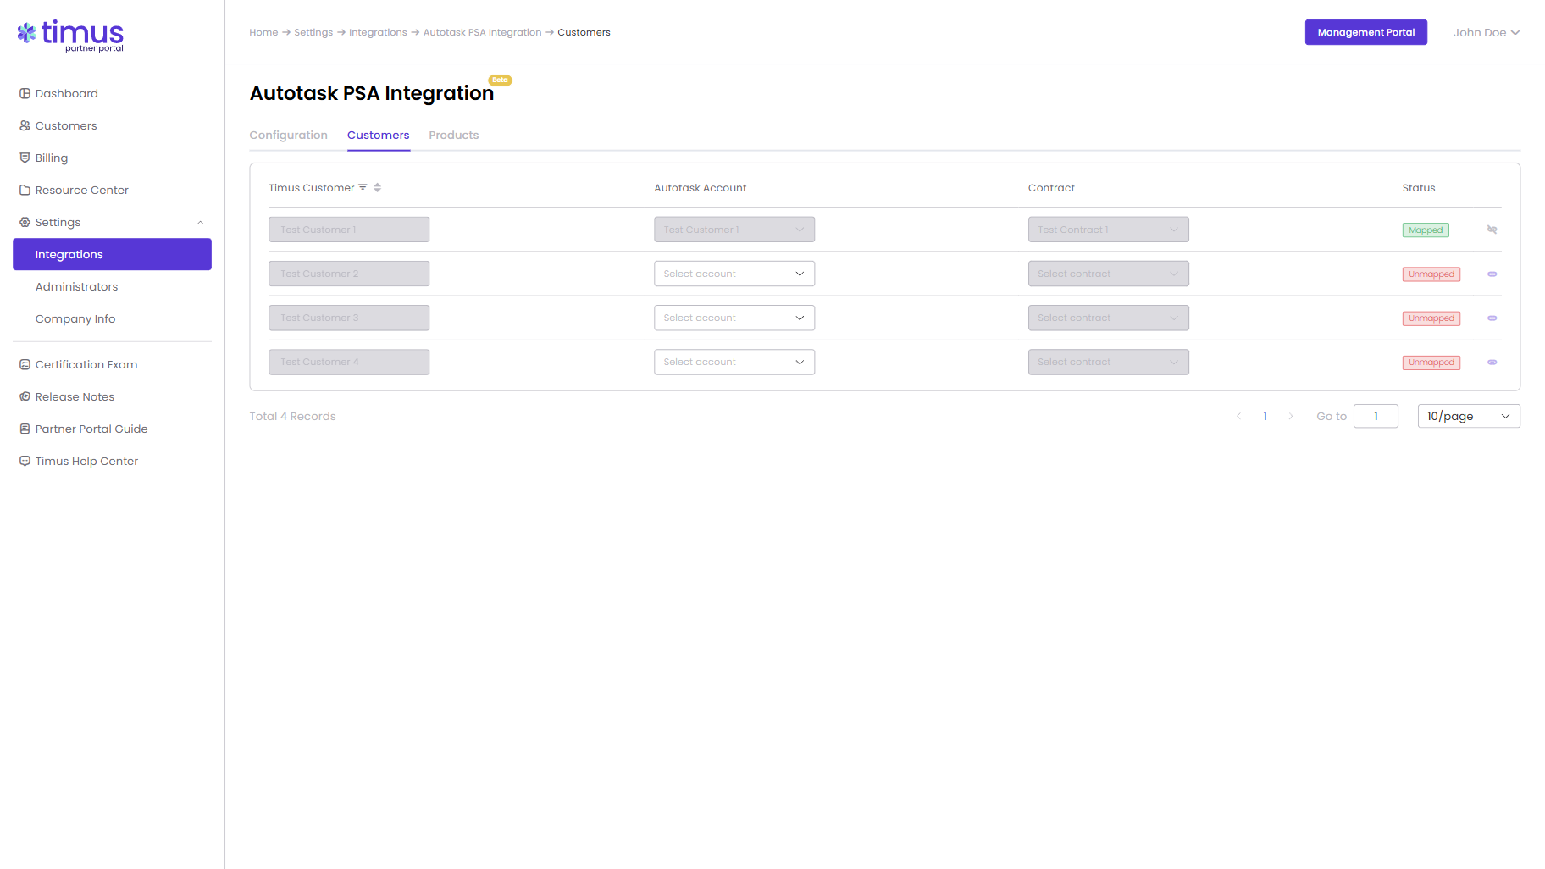Click Integrations in the breadcrumb
Screen dimensions: 1545x869
tap(378, 32)
